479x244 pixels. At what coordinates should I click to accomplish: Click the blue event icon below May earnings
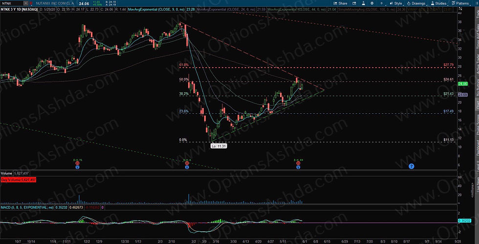(298, 167)
